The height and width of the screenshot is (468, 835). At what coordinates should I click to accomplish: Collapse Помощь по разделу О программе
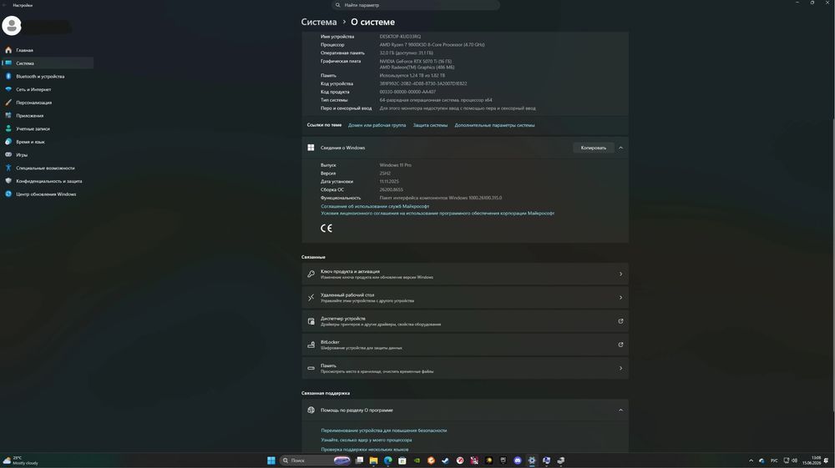coord(620,410)
